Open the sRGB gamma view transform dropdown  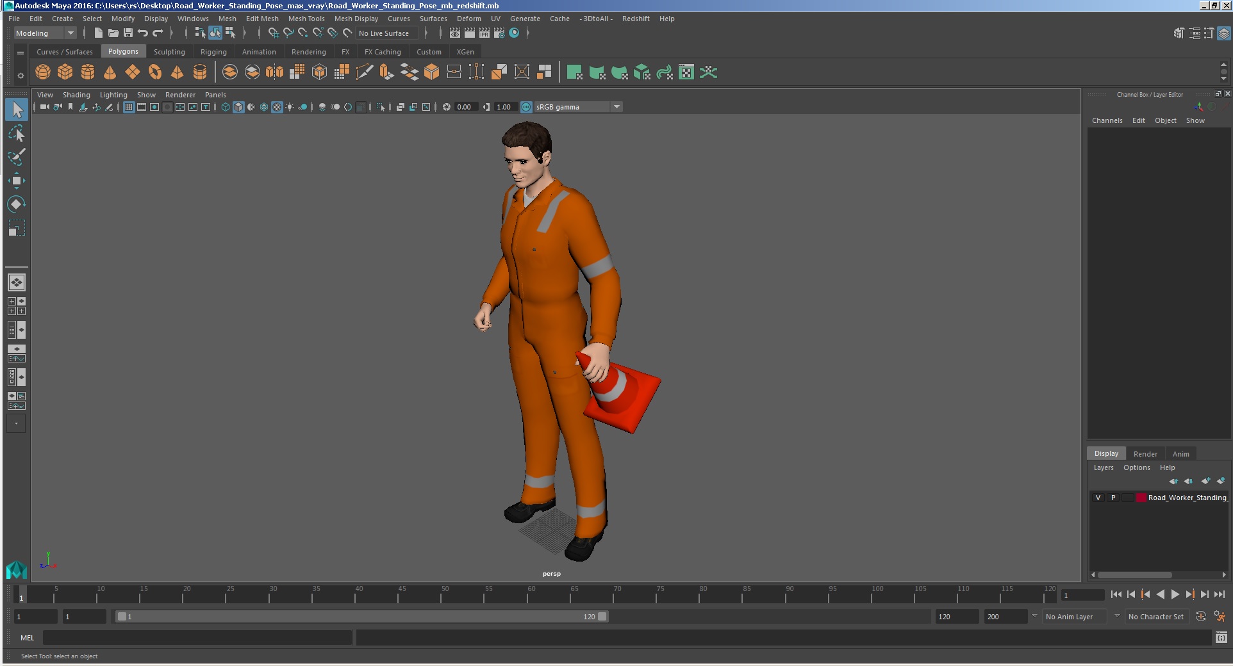578,107
